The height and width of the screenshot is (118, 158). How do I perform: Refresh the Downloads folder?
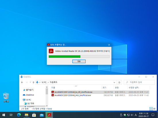[119, 82]
